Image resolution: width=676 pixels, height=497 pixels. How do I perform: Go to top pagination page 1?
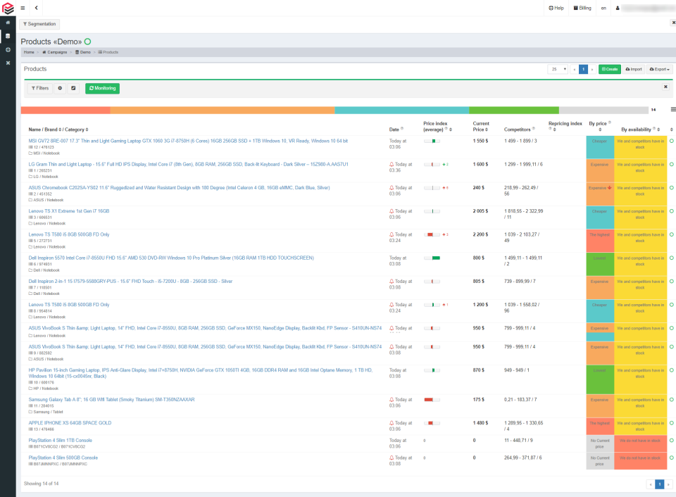[583, 70]
